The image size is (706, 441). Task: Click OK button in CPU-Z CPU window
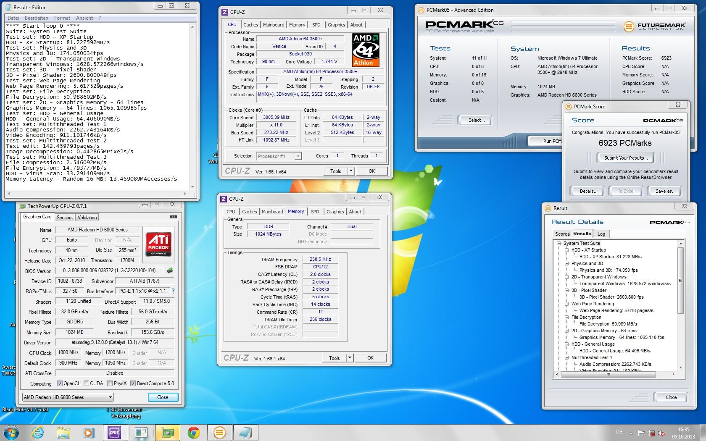point(371,171)
